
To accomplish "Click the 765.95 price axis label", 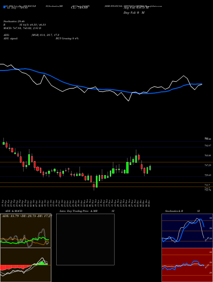I will click(x=208, y=156).
